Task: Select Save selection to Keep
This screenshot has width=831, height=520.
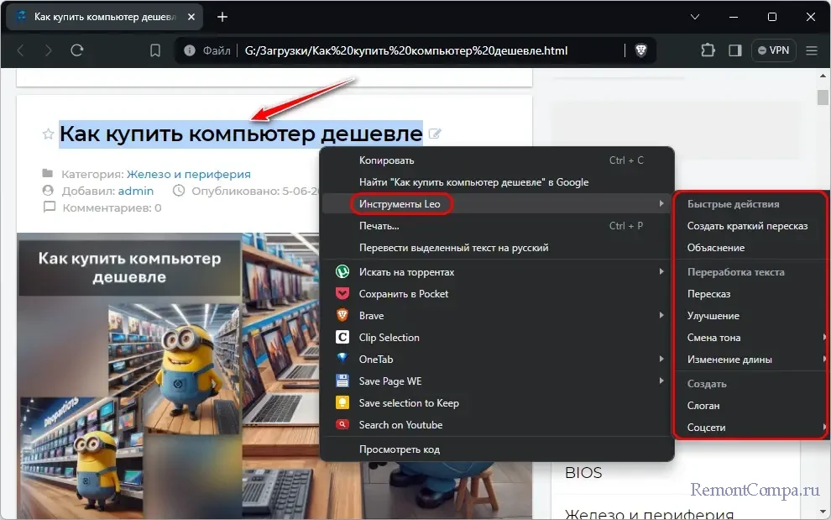Action: click(408, 403)
